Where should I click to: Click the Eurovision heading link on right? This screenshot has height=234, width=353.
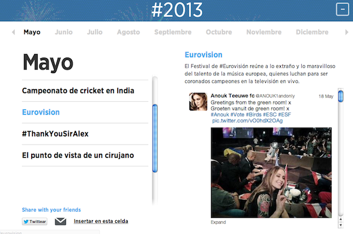pyautogui.click(x=204, y=55)
